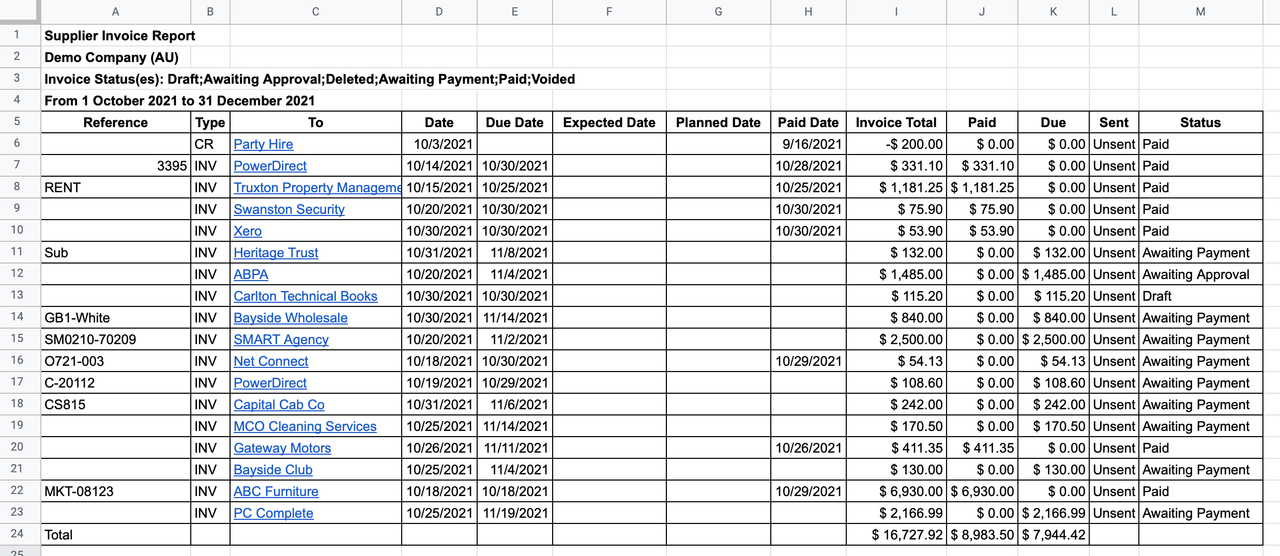Follow the Xero supplier link
The image size is (1280, 556).
[248, 231]
